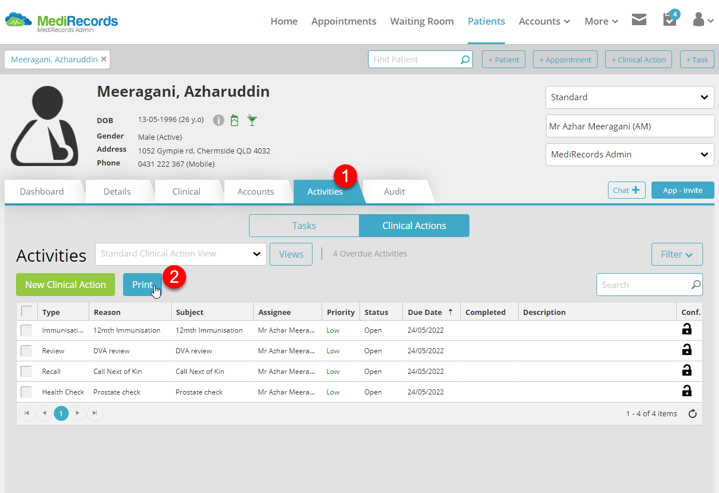The image size is (719, 493).
Task: Click the patient info icon
Action: (219, 120)
